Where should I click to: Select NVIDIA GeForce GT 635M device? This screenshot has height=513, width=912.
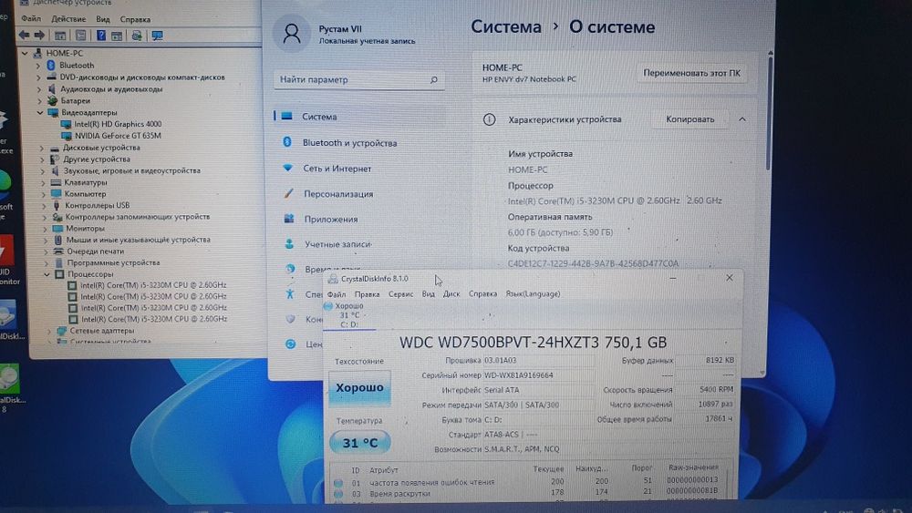[x=118, y=136]
